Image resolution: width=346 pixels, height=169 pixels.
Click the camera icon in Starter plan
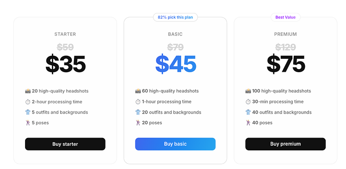tap(28, 91)
